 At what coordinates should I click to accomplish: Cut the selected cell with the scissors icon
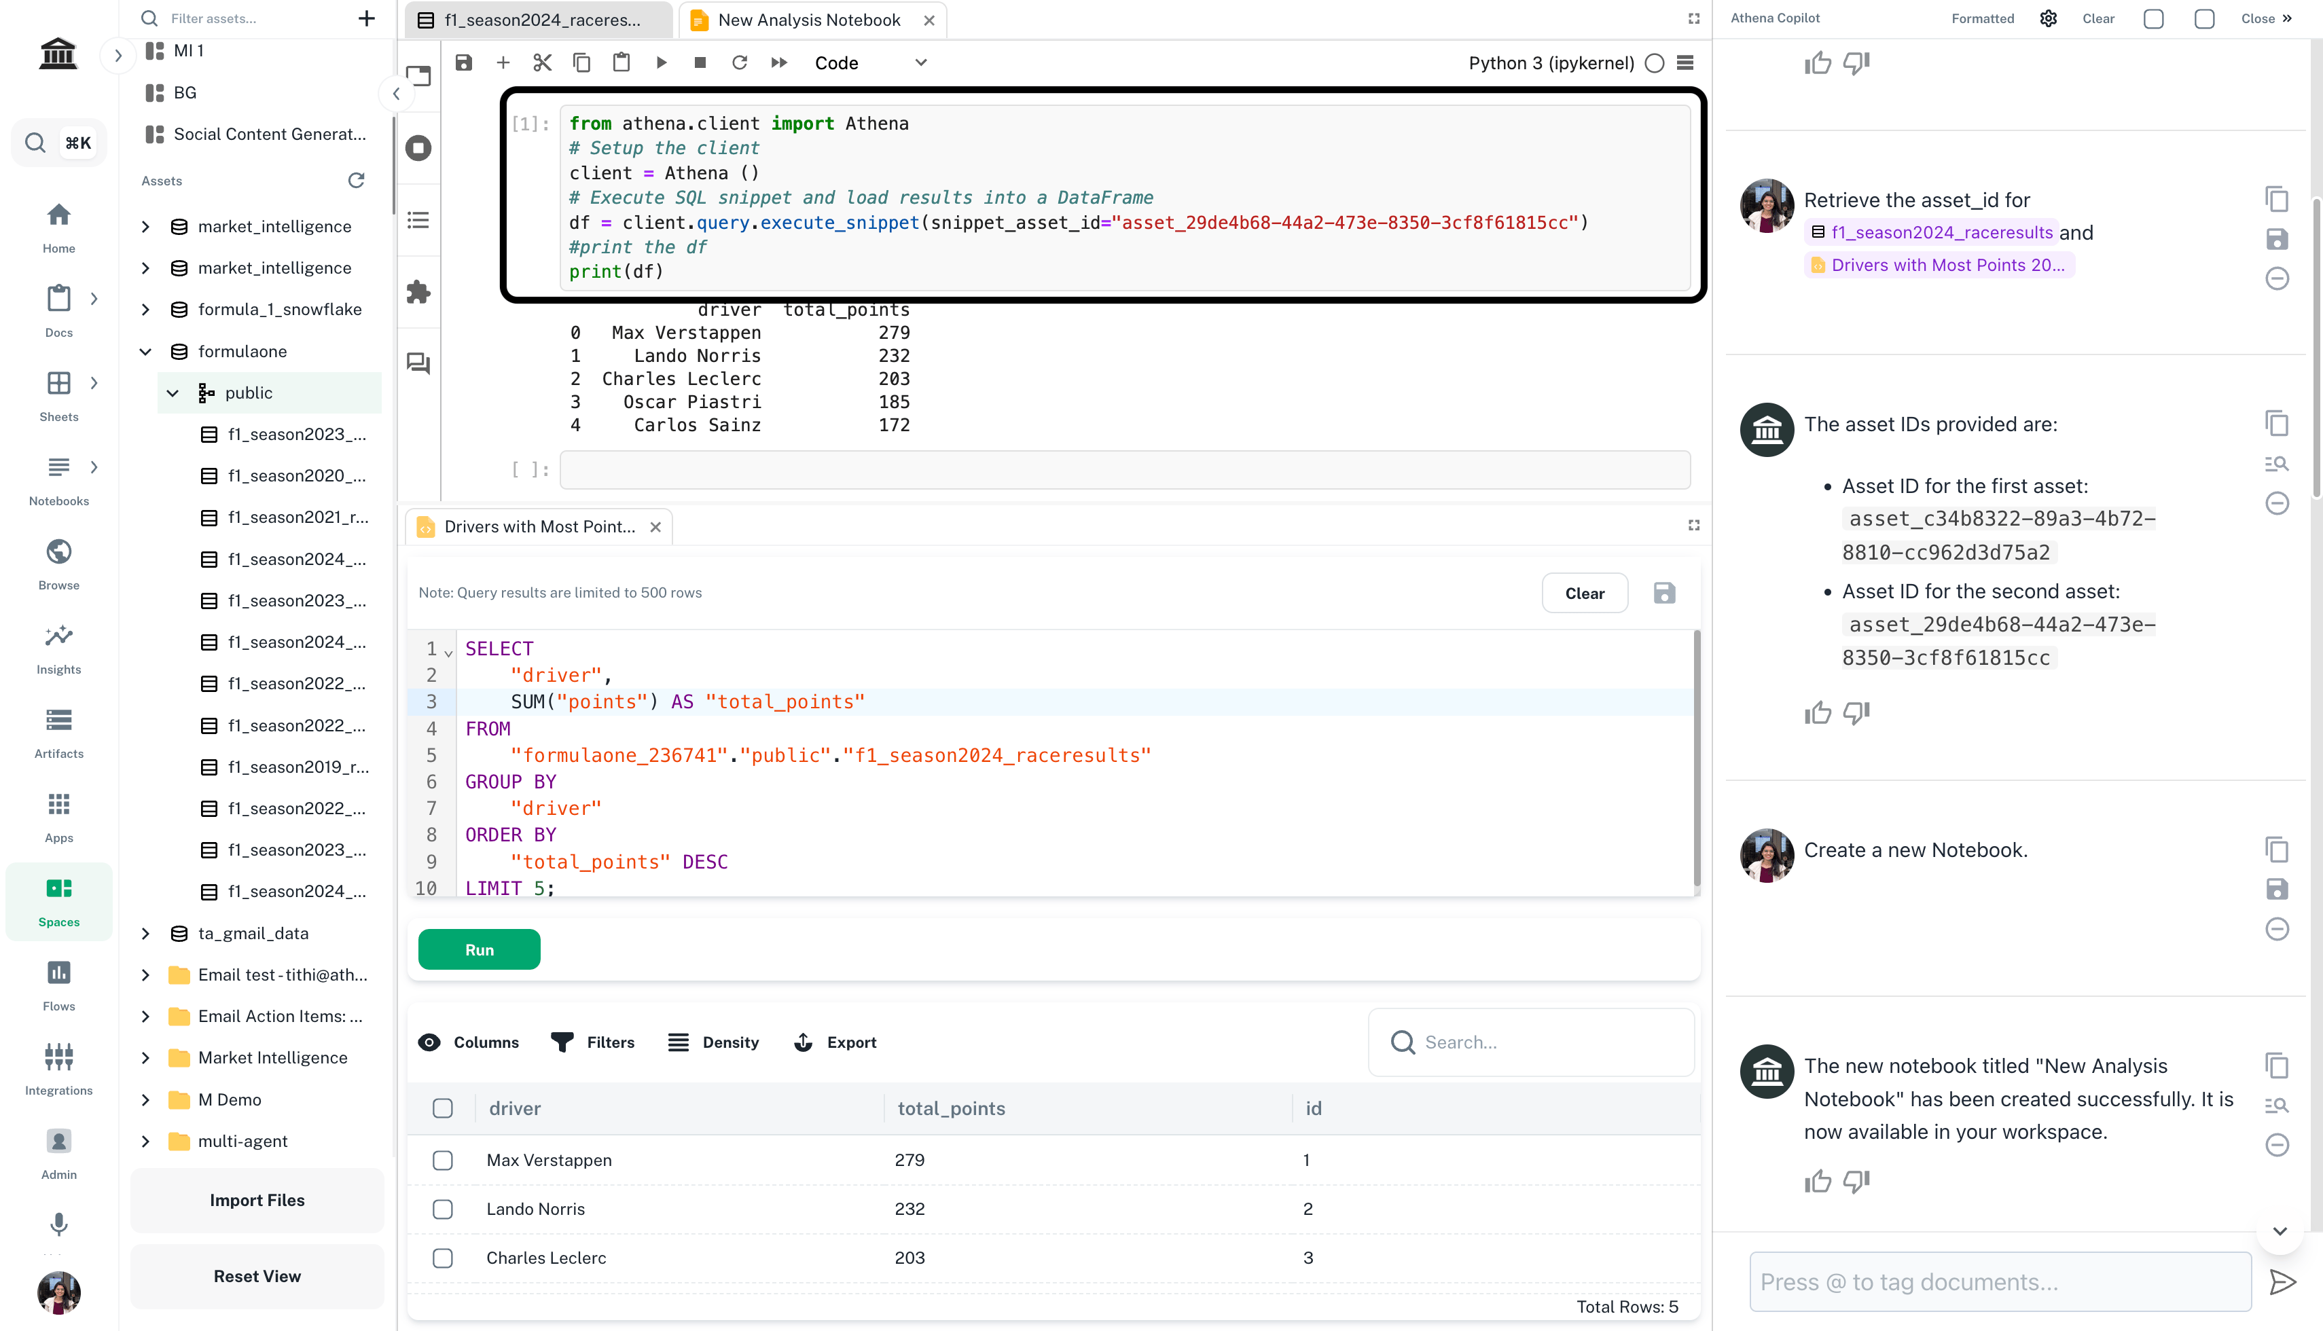point(542,62)
